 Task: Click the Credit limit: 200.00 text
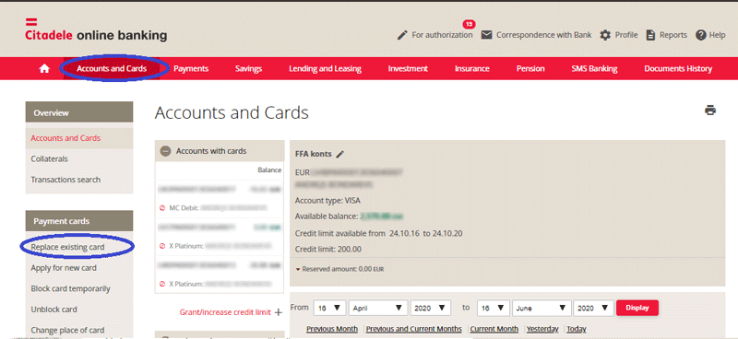tap(328, 250)
